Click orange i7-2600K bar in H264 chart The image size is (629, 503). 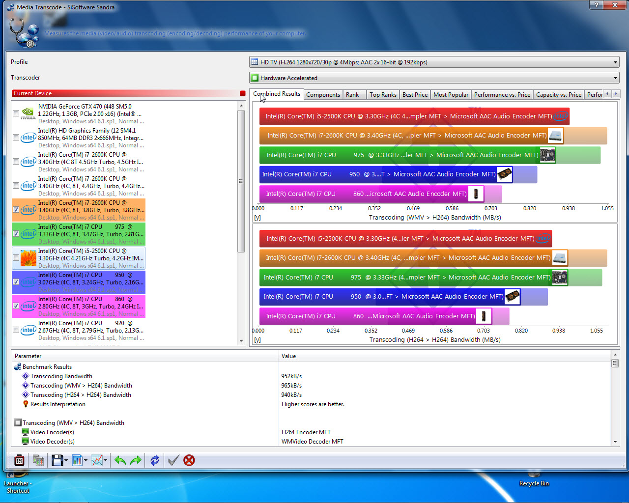433,258
